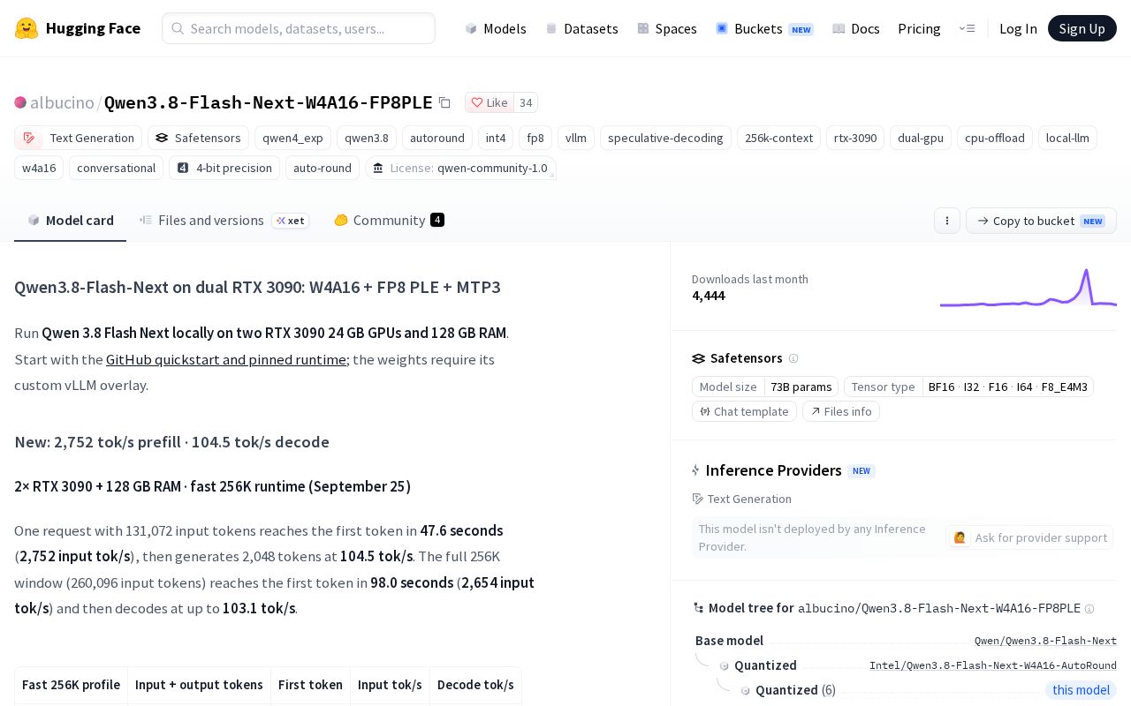Viewport: 1131px width, 706px height.
Task: Click the Safetensors info icon
Action: click(793, 358)
